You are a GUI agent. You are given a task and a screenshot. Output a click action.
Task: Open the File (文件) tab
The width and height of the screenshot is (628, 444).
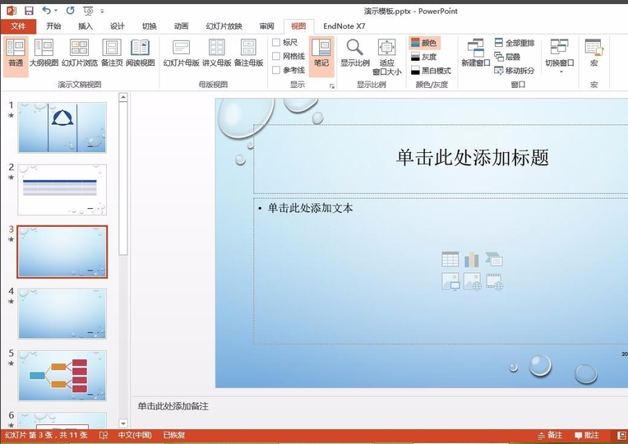(18, 26)
